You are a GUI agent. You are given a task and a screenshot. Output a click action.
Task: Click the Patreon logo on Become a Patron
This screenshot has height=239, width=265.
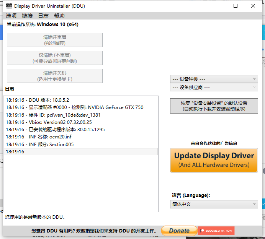(x=202, y=231)
